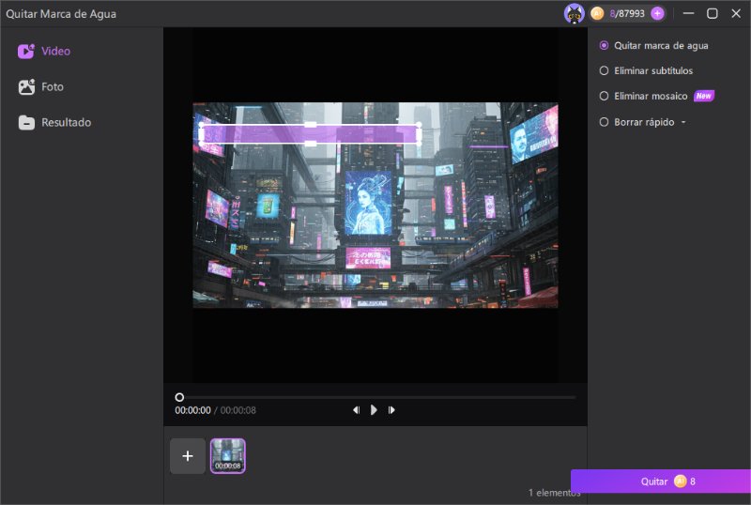Open the Video section in sidebar
This screenshot has height=505, width=751.
44,51
